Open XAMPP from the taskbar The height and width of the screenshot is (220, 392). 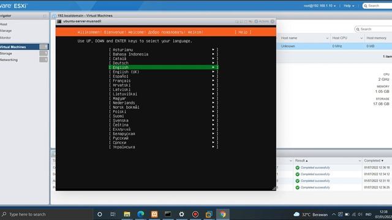[154, 215]
